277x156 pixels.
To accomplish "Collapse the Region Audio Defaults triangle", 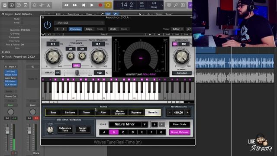I will (x=3, y=14).
